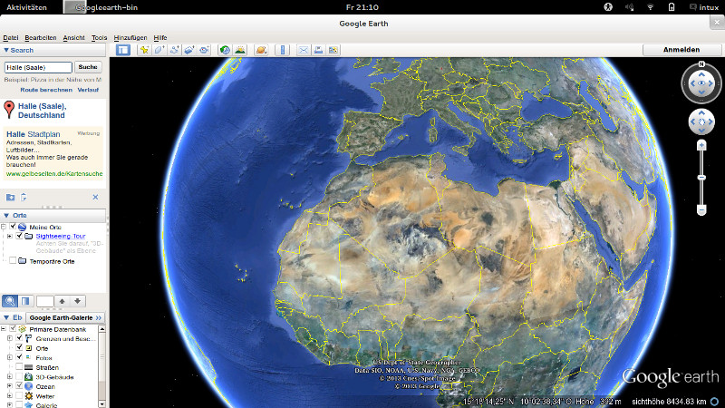View in Google Maps icon
The width and height of the screenshot is (725, 408).
tap(333, 50)
